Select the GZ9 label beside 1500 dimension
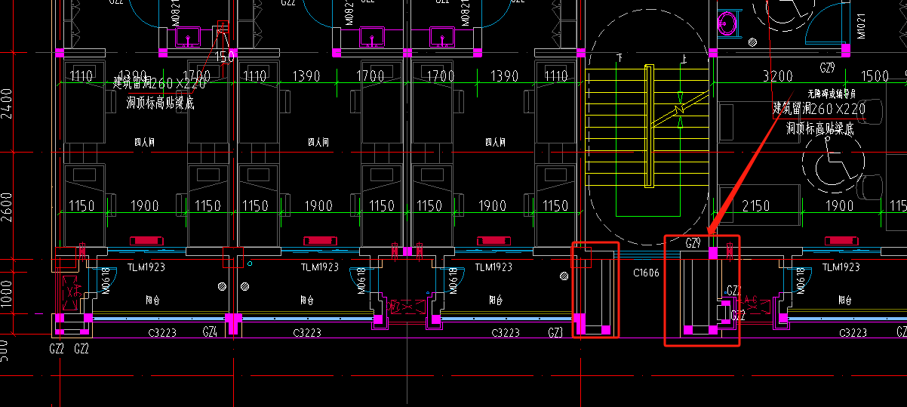 click(828, 68)
